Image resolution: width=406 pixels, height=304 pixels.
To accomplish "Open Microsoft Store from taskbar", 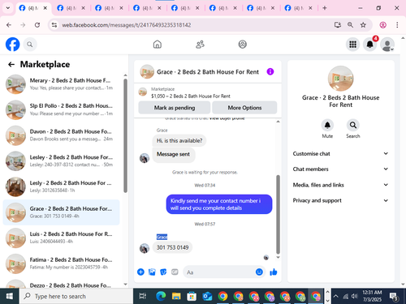I will pyautogui.click(x=192, y=297).
